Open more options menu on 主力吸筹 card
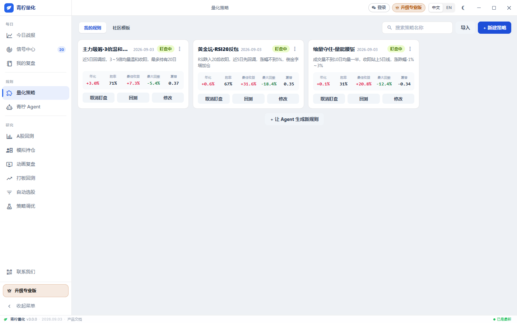Viewport: 517px width, 323px height. click(180, 49)
